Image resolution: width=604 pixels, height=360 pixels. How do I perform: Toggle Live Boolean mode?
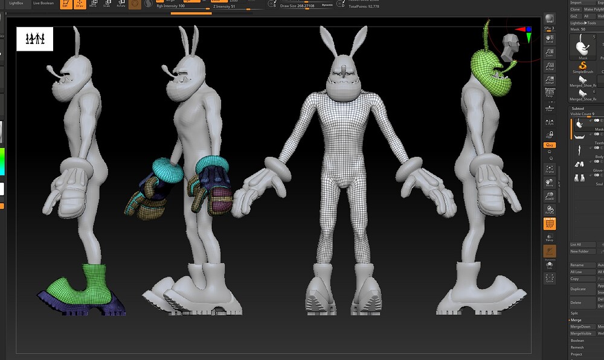click(43, 3)
